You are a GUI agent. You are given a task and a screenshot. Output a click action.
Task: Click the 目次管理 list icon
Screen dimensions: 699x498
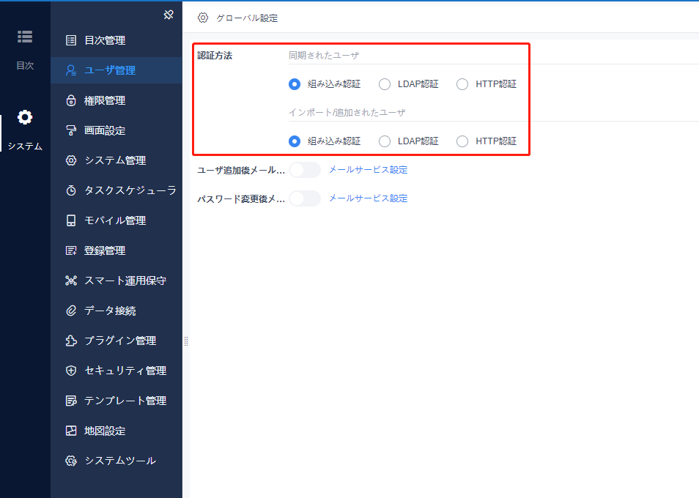tap(71, 40)
